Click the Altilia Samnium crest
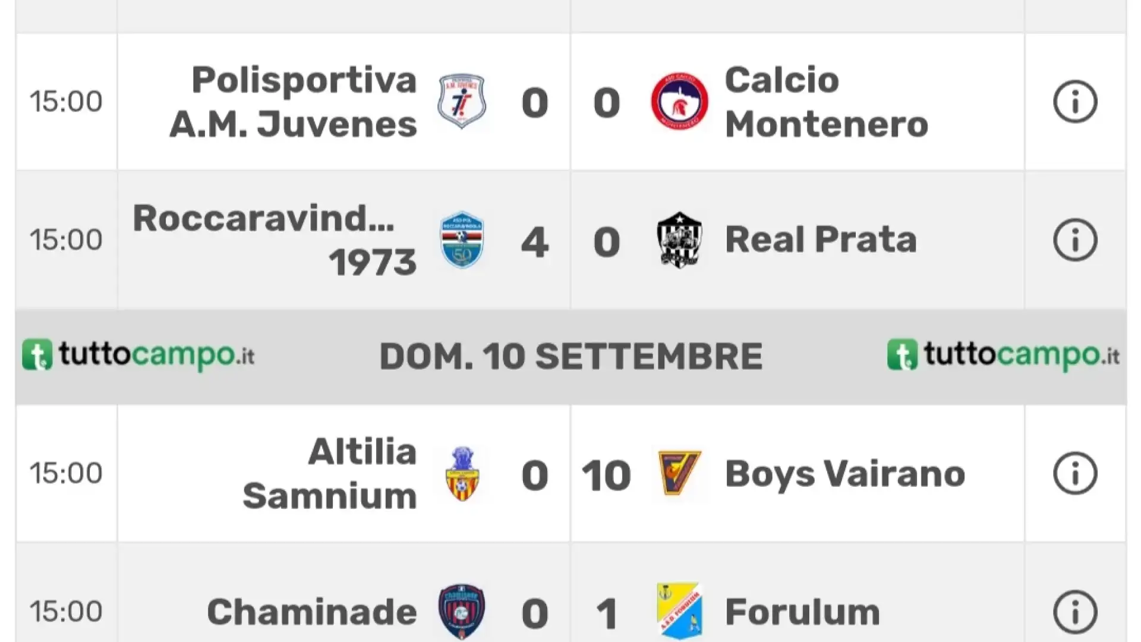Viewport: 1141px width, 642px height. click(x=462, y=474)
